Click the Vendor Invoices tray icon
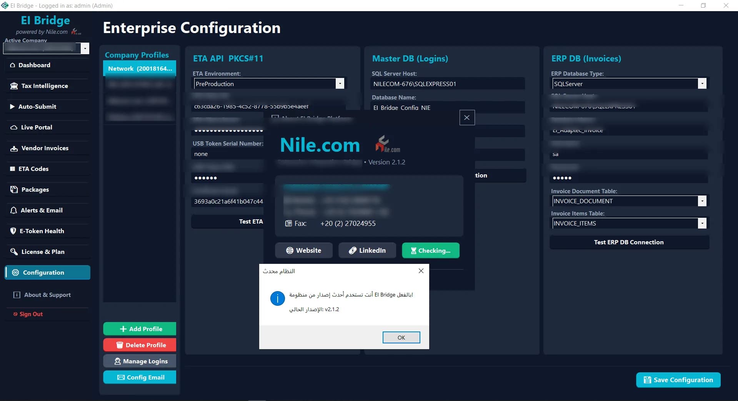Image resolution: width=738 pixels, height=401 pixels. pyautogui.click(x=14, y=148)
